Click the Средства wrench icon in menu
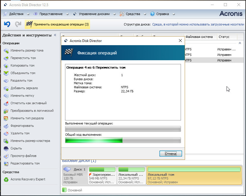 click(122, 14)
